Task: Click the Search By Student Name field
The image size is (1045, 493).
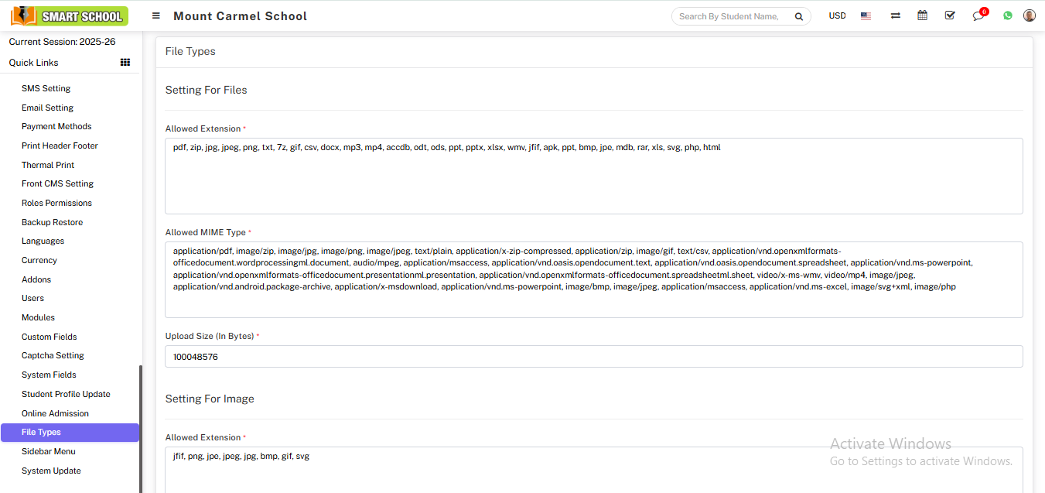Action: [x=729, y=16]
